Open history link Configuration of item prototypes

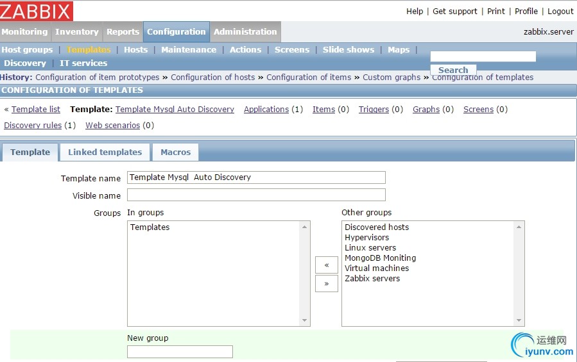tap(97, 77)
